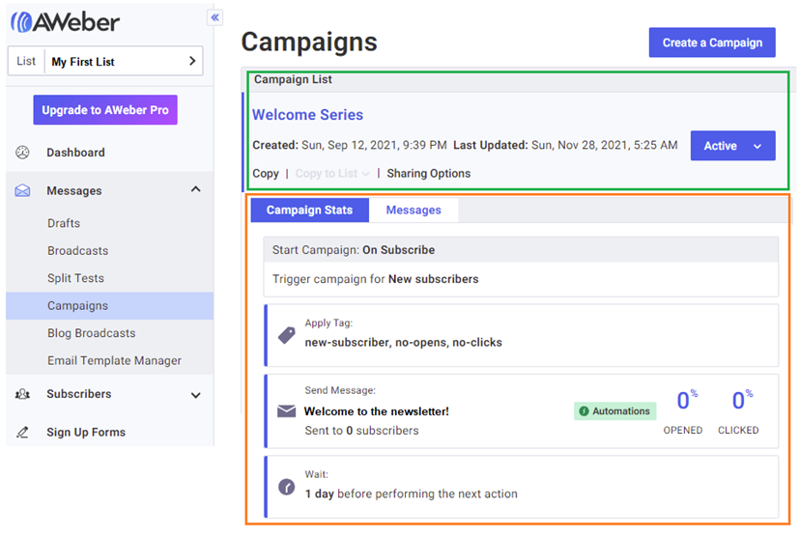Open Drafts in the Messages menu

point(64,223)
